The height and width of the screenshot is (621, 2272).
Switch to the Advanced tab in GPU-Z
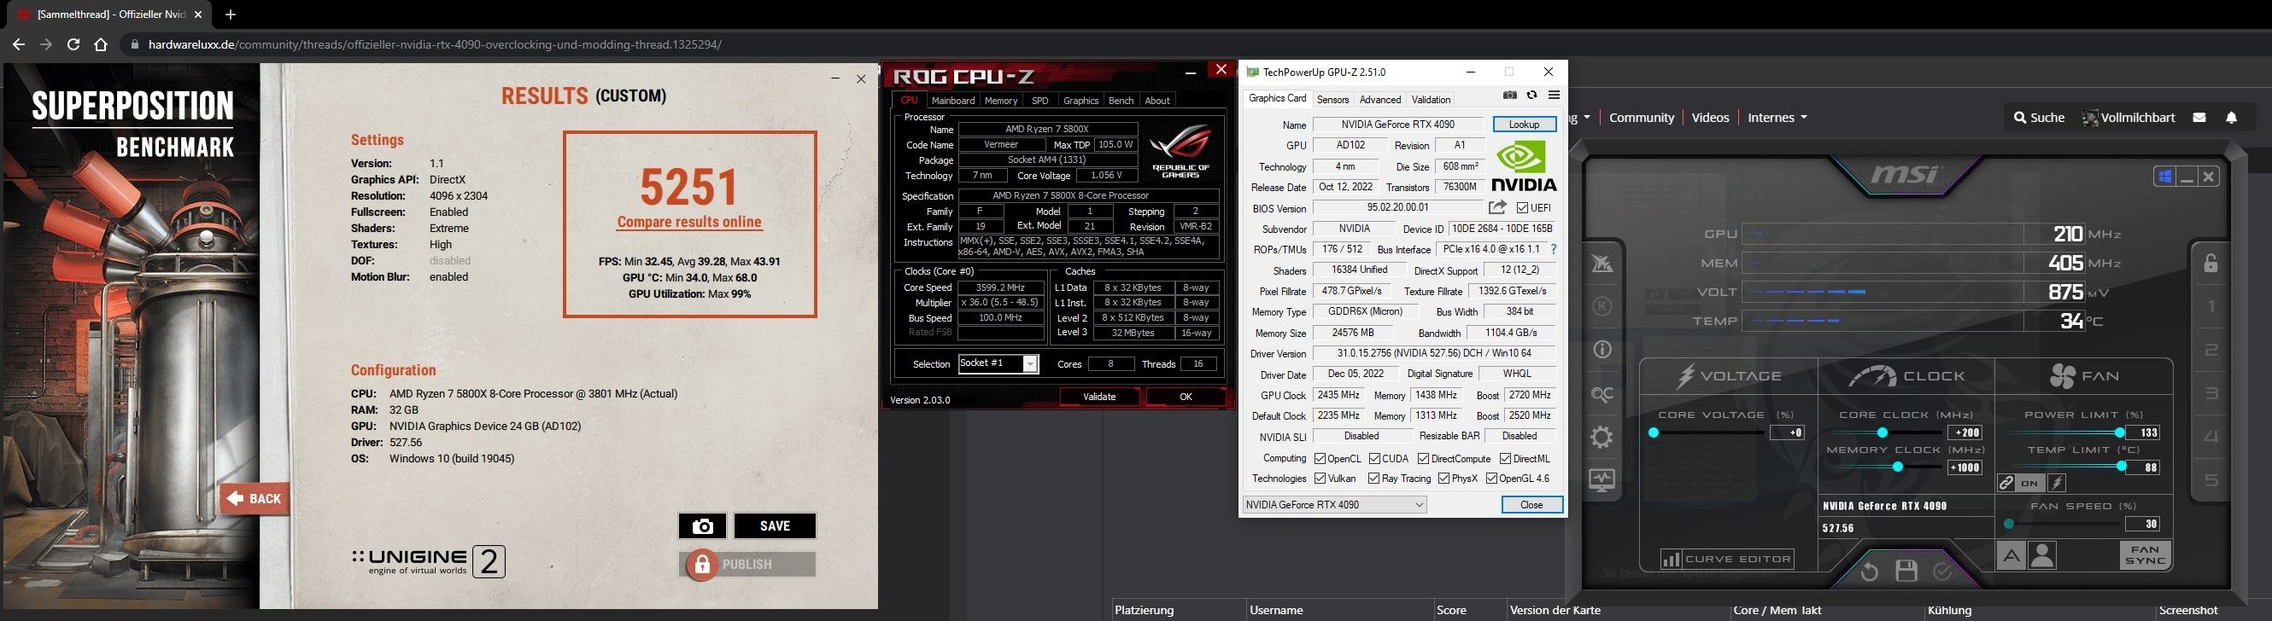1380,100
